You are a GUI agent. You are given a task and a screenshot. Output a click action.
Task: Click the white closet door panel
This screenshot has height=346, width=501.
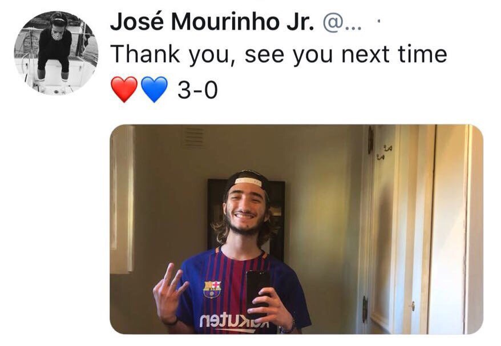[449, 230]
